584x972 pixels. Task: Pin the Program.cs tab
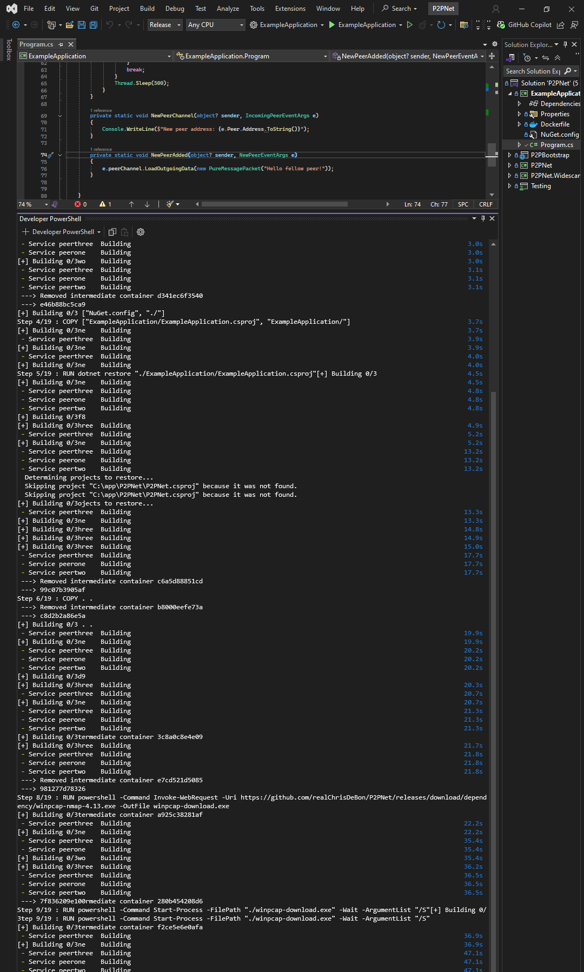[x=61, y=44]
